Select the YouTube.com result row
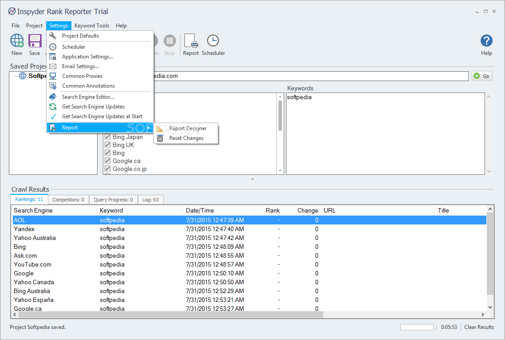The width and height of the screenshot is (505, 340). (x=249, y=264)
